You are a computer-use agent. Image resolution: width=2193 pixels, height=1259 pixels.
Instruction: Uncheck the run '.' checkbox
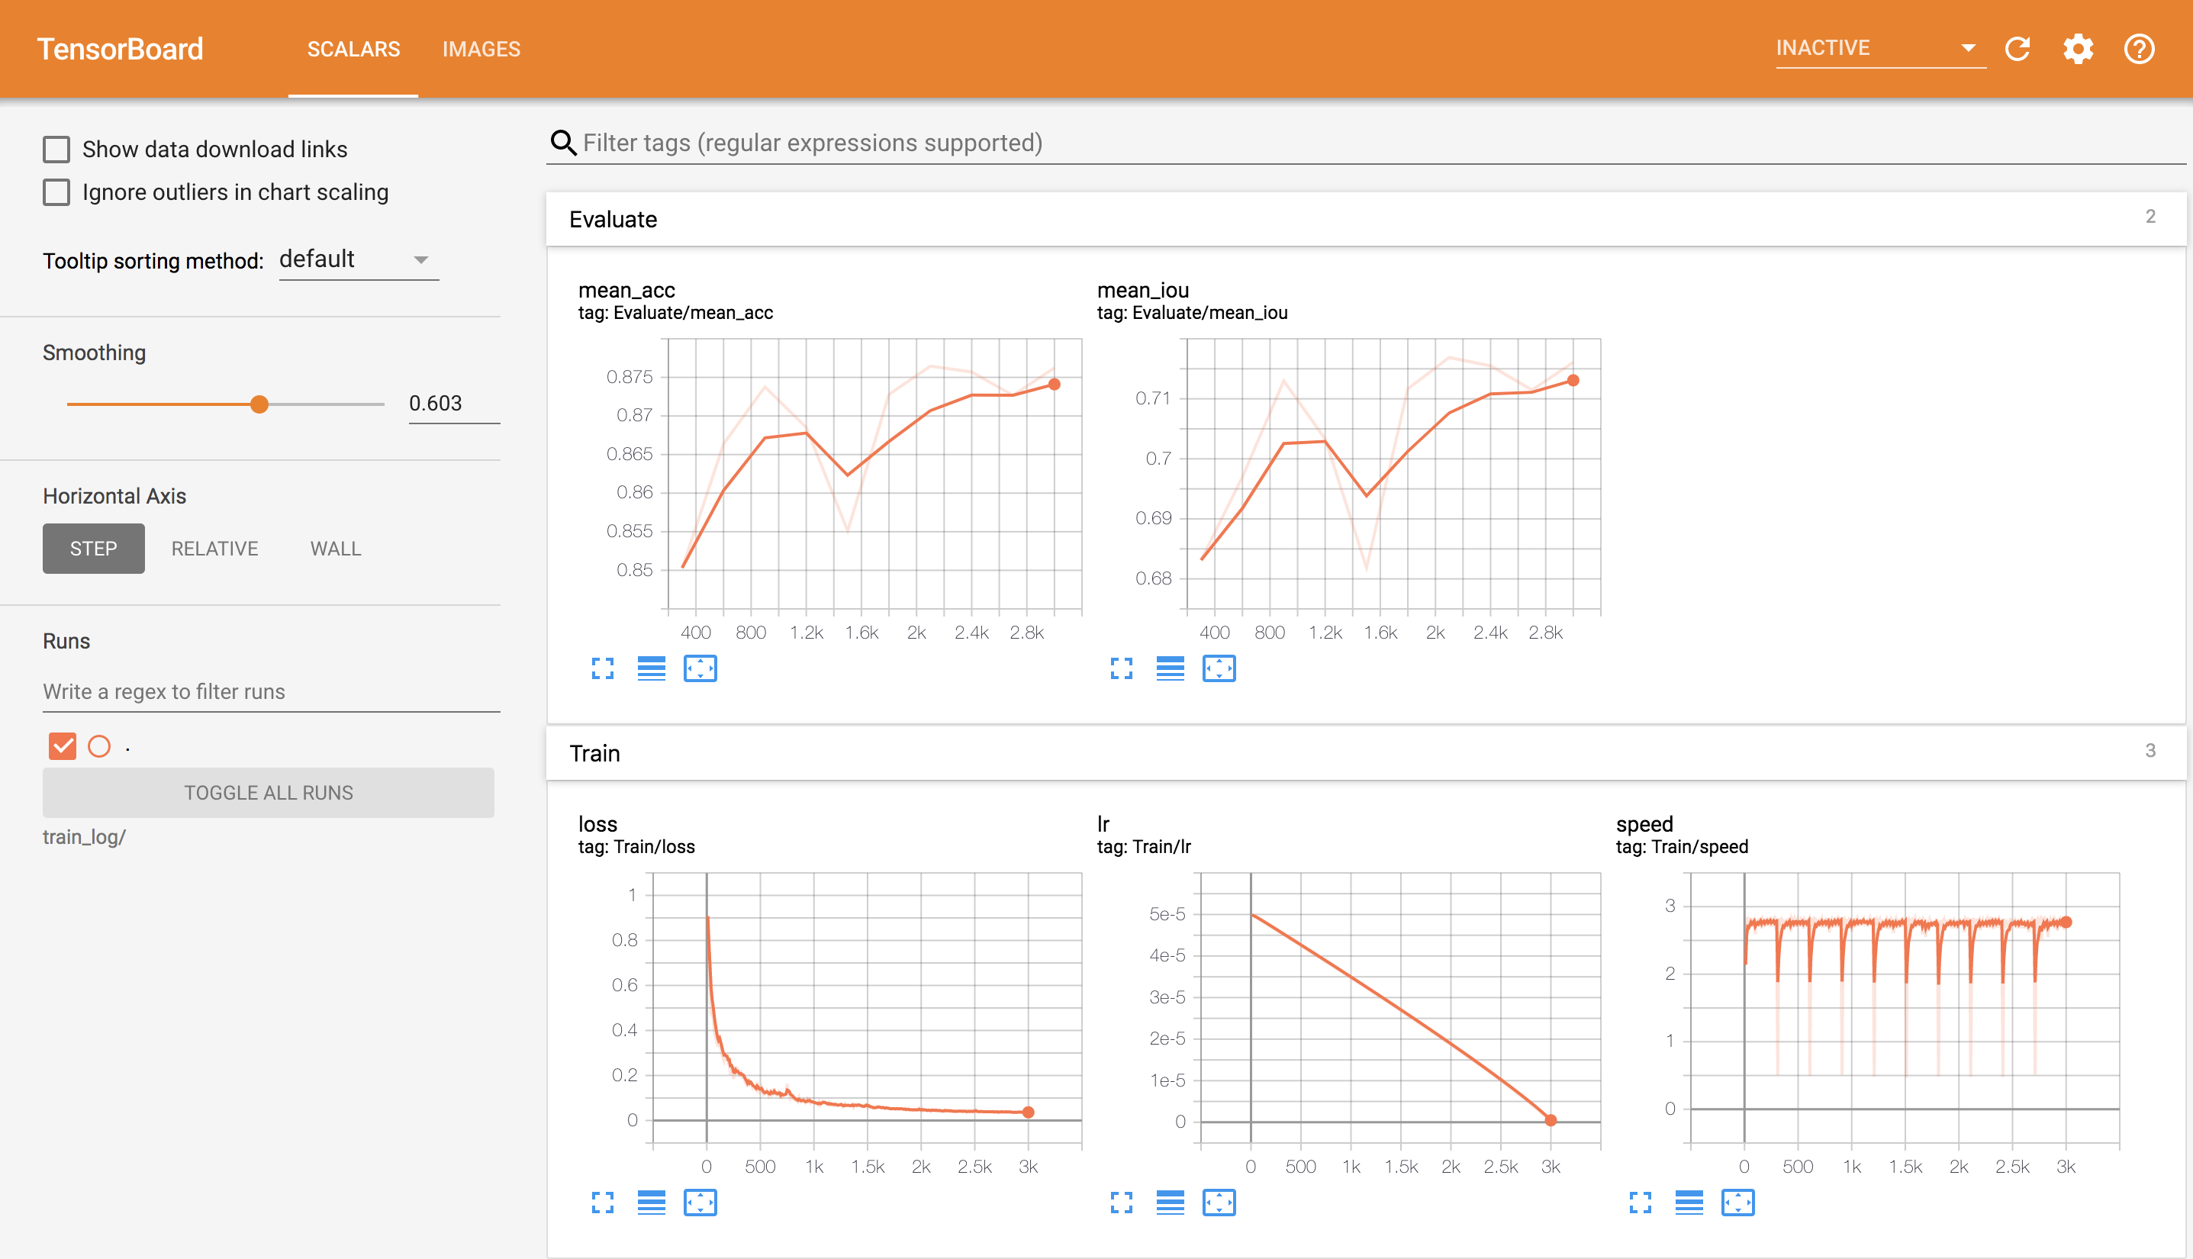pyautogui.click(x=63, y=746)
